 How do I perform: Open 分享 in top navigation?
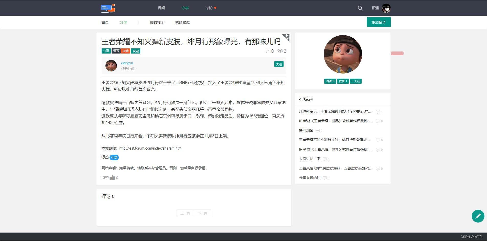point(185,8)
